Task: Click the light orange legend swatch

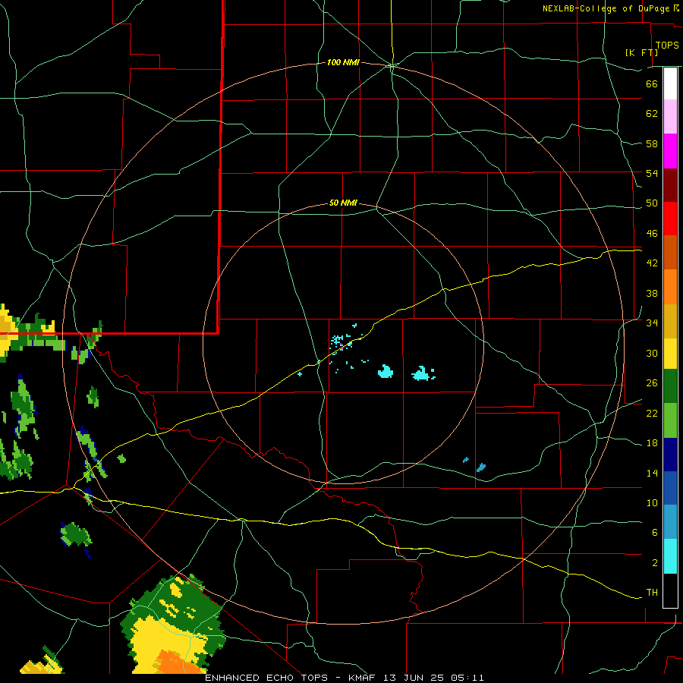Action: (x=670, y=287)
